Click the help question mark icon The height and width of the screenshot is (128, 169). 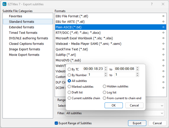152,4
